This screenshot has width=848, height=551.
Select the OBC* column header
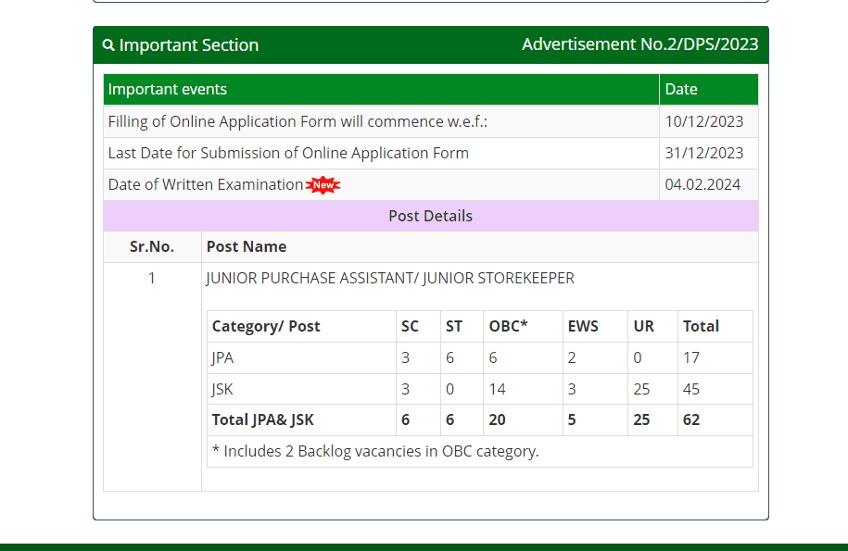click(x=508, y=326)
